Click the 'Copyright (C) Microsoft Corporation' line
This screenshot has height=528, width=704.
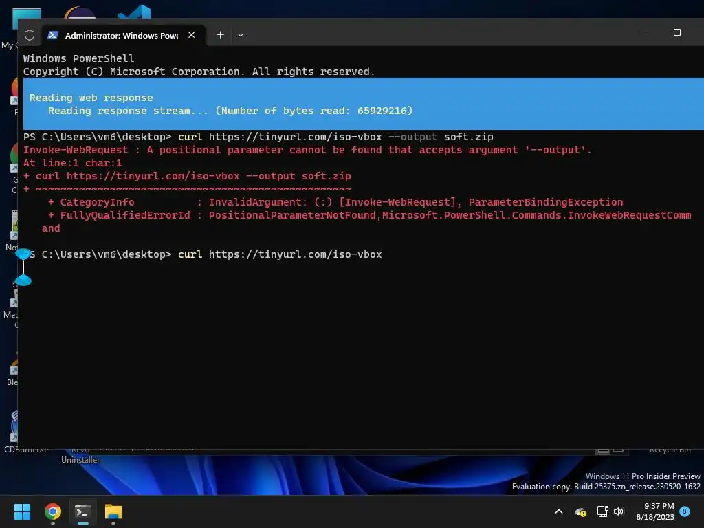click(x=199, y=71)
